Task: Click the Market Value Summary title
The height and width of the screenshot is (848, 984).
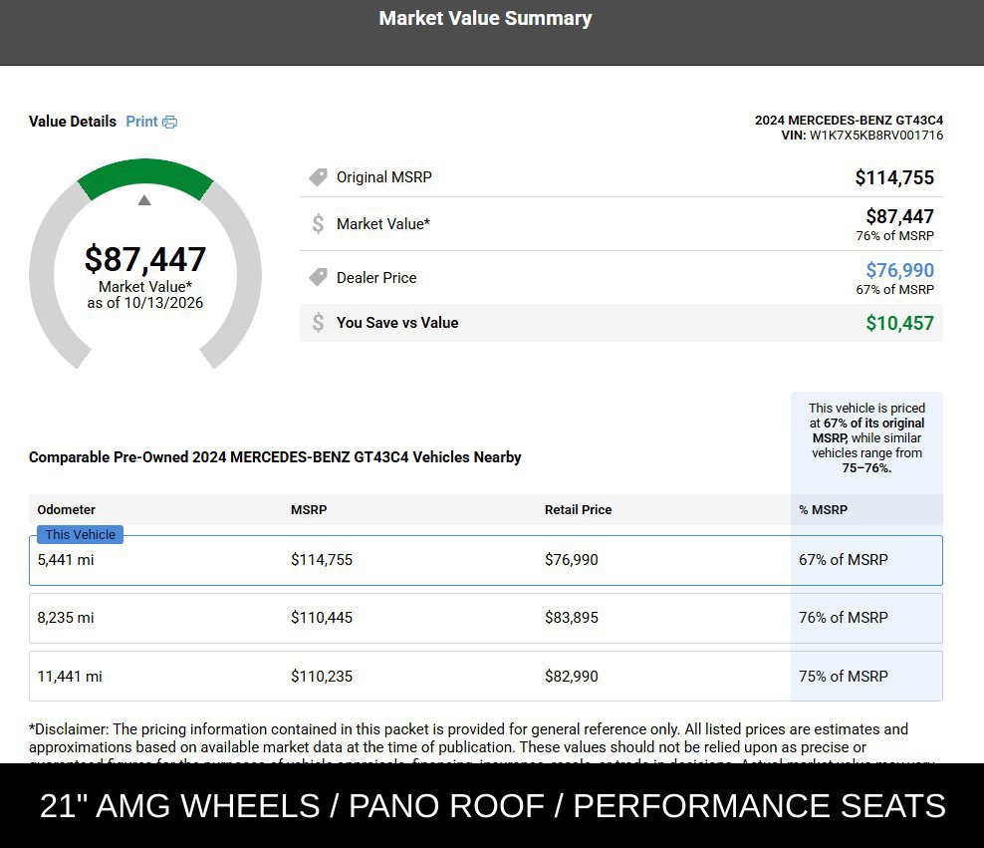Action: click(485, 18)
